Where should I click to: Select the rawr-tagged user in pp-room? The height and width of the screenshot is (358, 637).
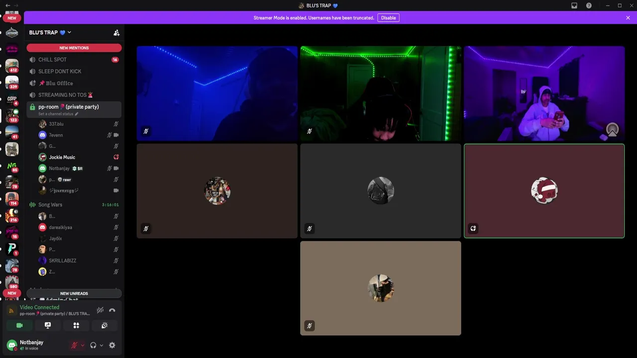[79, 179]
